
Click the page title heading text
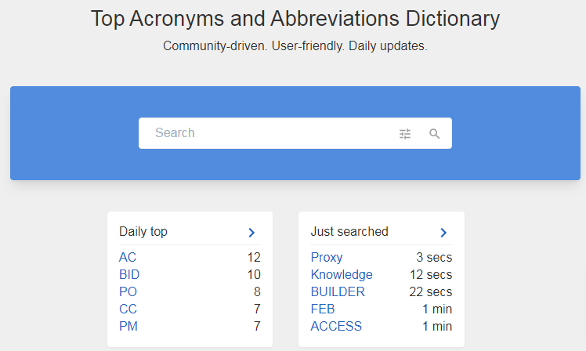click(x=295, y=19)
